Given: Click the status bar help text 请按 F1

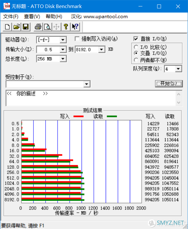Looking at the screenshot, I should pyautogui.click(x=36, y=226).
